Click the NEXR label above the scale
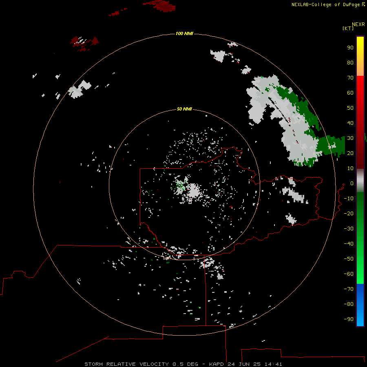The height and width of the screenshot is (367, 367). tap(358, 24)
